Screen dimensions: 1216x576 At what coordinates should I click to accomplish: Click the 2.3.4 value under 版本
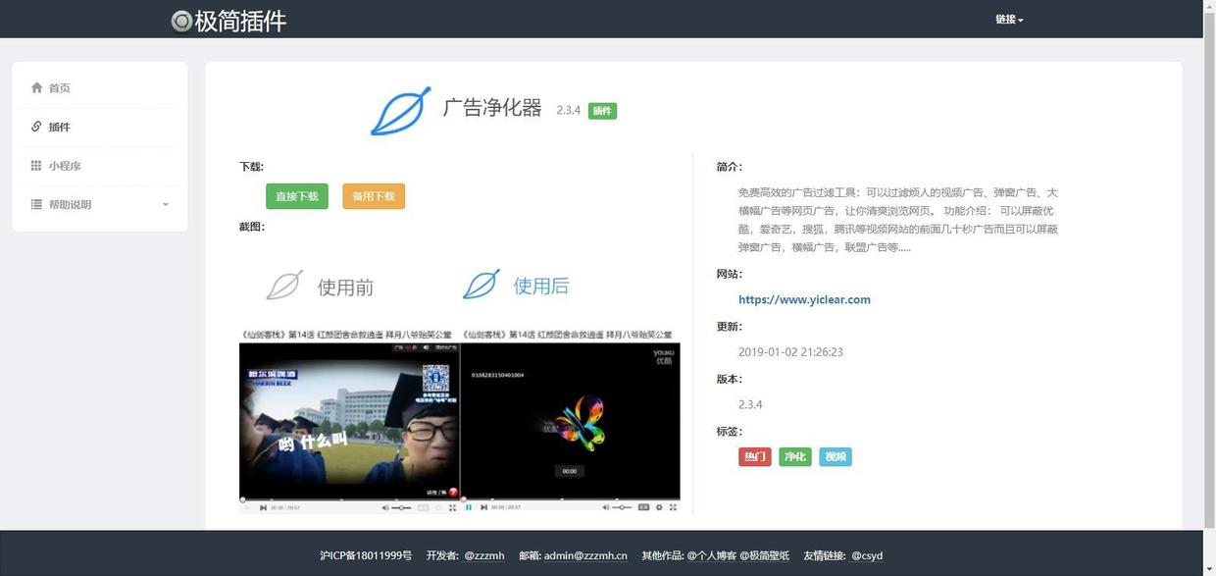750,404
